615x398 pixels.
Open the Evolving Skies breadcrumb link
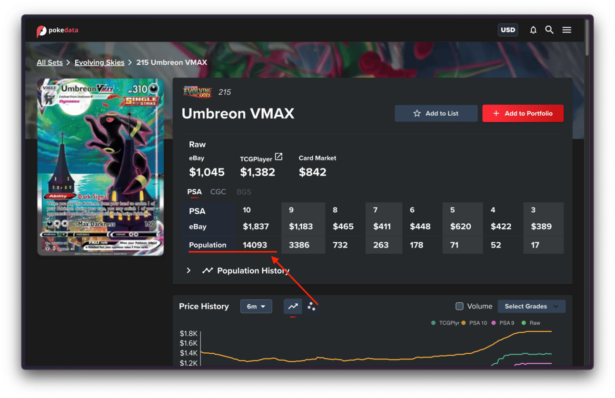pos(99,62)
